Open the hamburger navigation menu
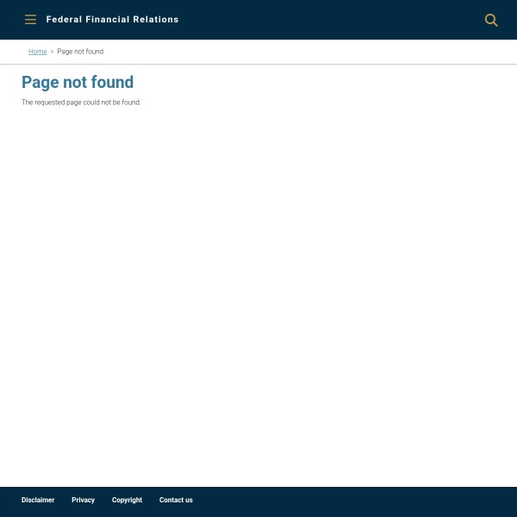 point(30,20)
